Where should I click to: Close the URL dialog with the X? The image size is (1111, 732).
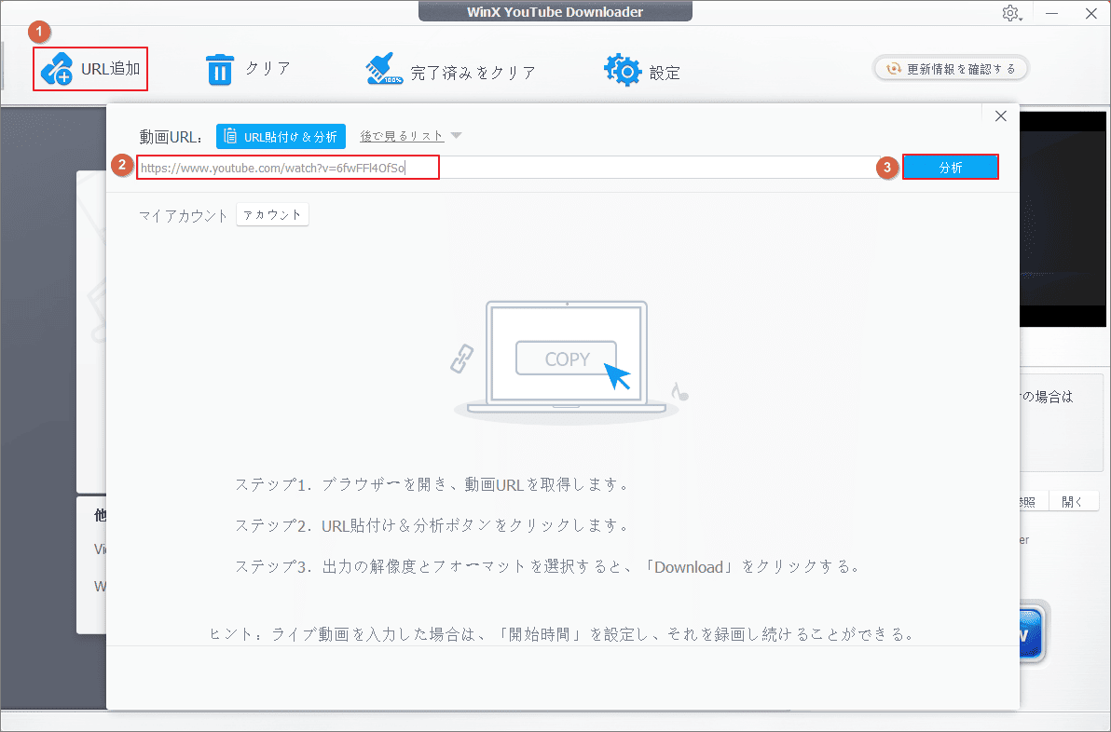coord(1000,115)
